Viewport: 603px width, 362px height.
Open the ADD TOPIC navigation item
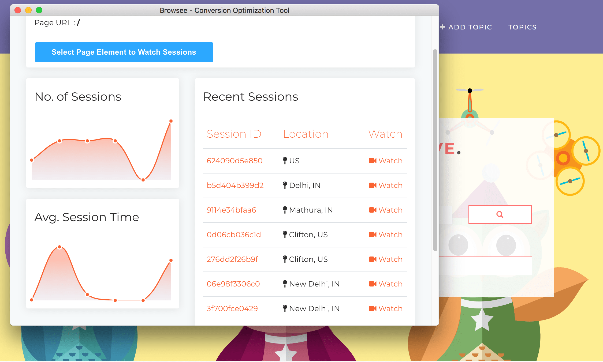(470, 27)
